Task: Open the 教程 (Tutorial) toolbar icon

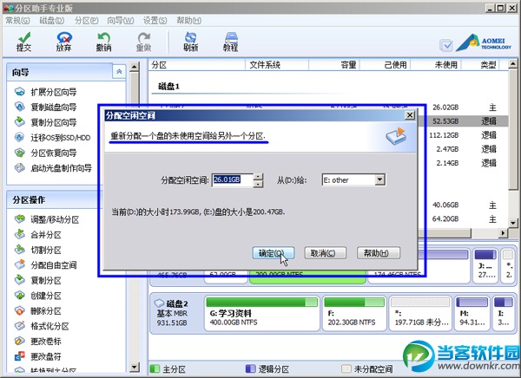Action: [x=231, y=42]
